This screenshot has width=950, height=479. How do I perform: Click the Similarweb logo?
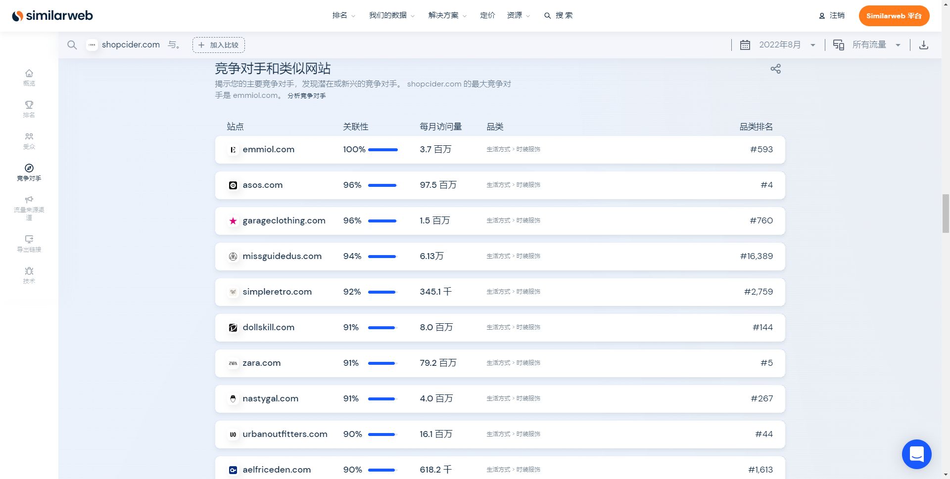(x=52, y=16)
